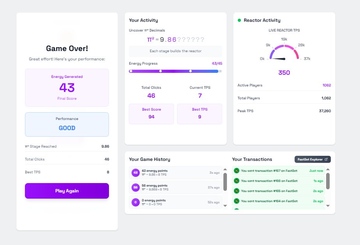Click the transactions scrollbar thumb

[x=328, y=181]
